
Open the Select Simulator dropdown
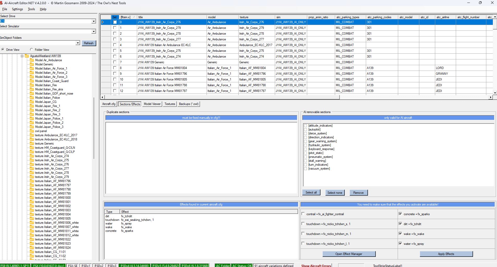pyautogui.click(x=94, y=32)
